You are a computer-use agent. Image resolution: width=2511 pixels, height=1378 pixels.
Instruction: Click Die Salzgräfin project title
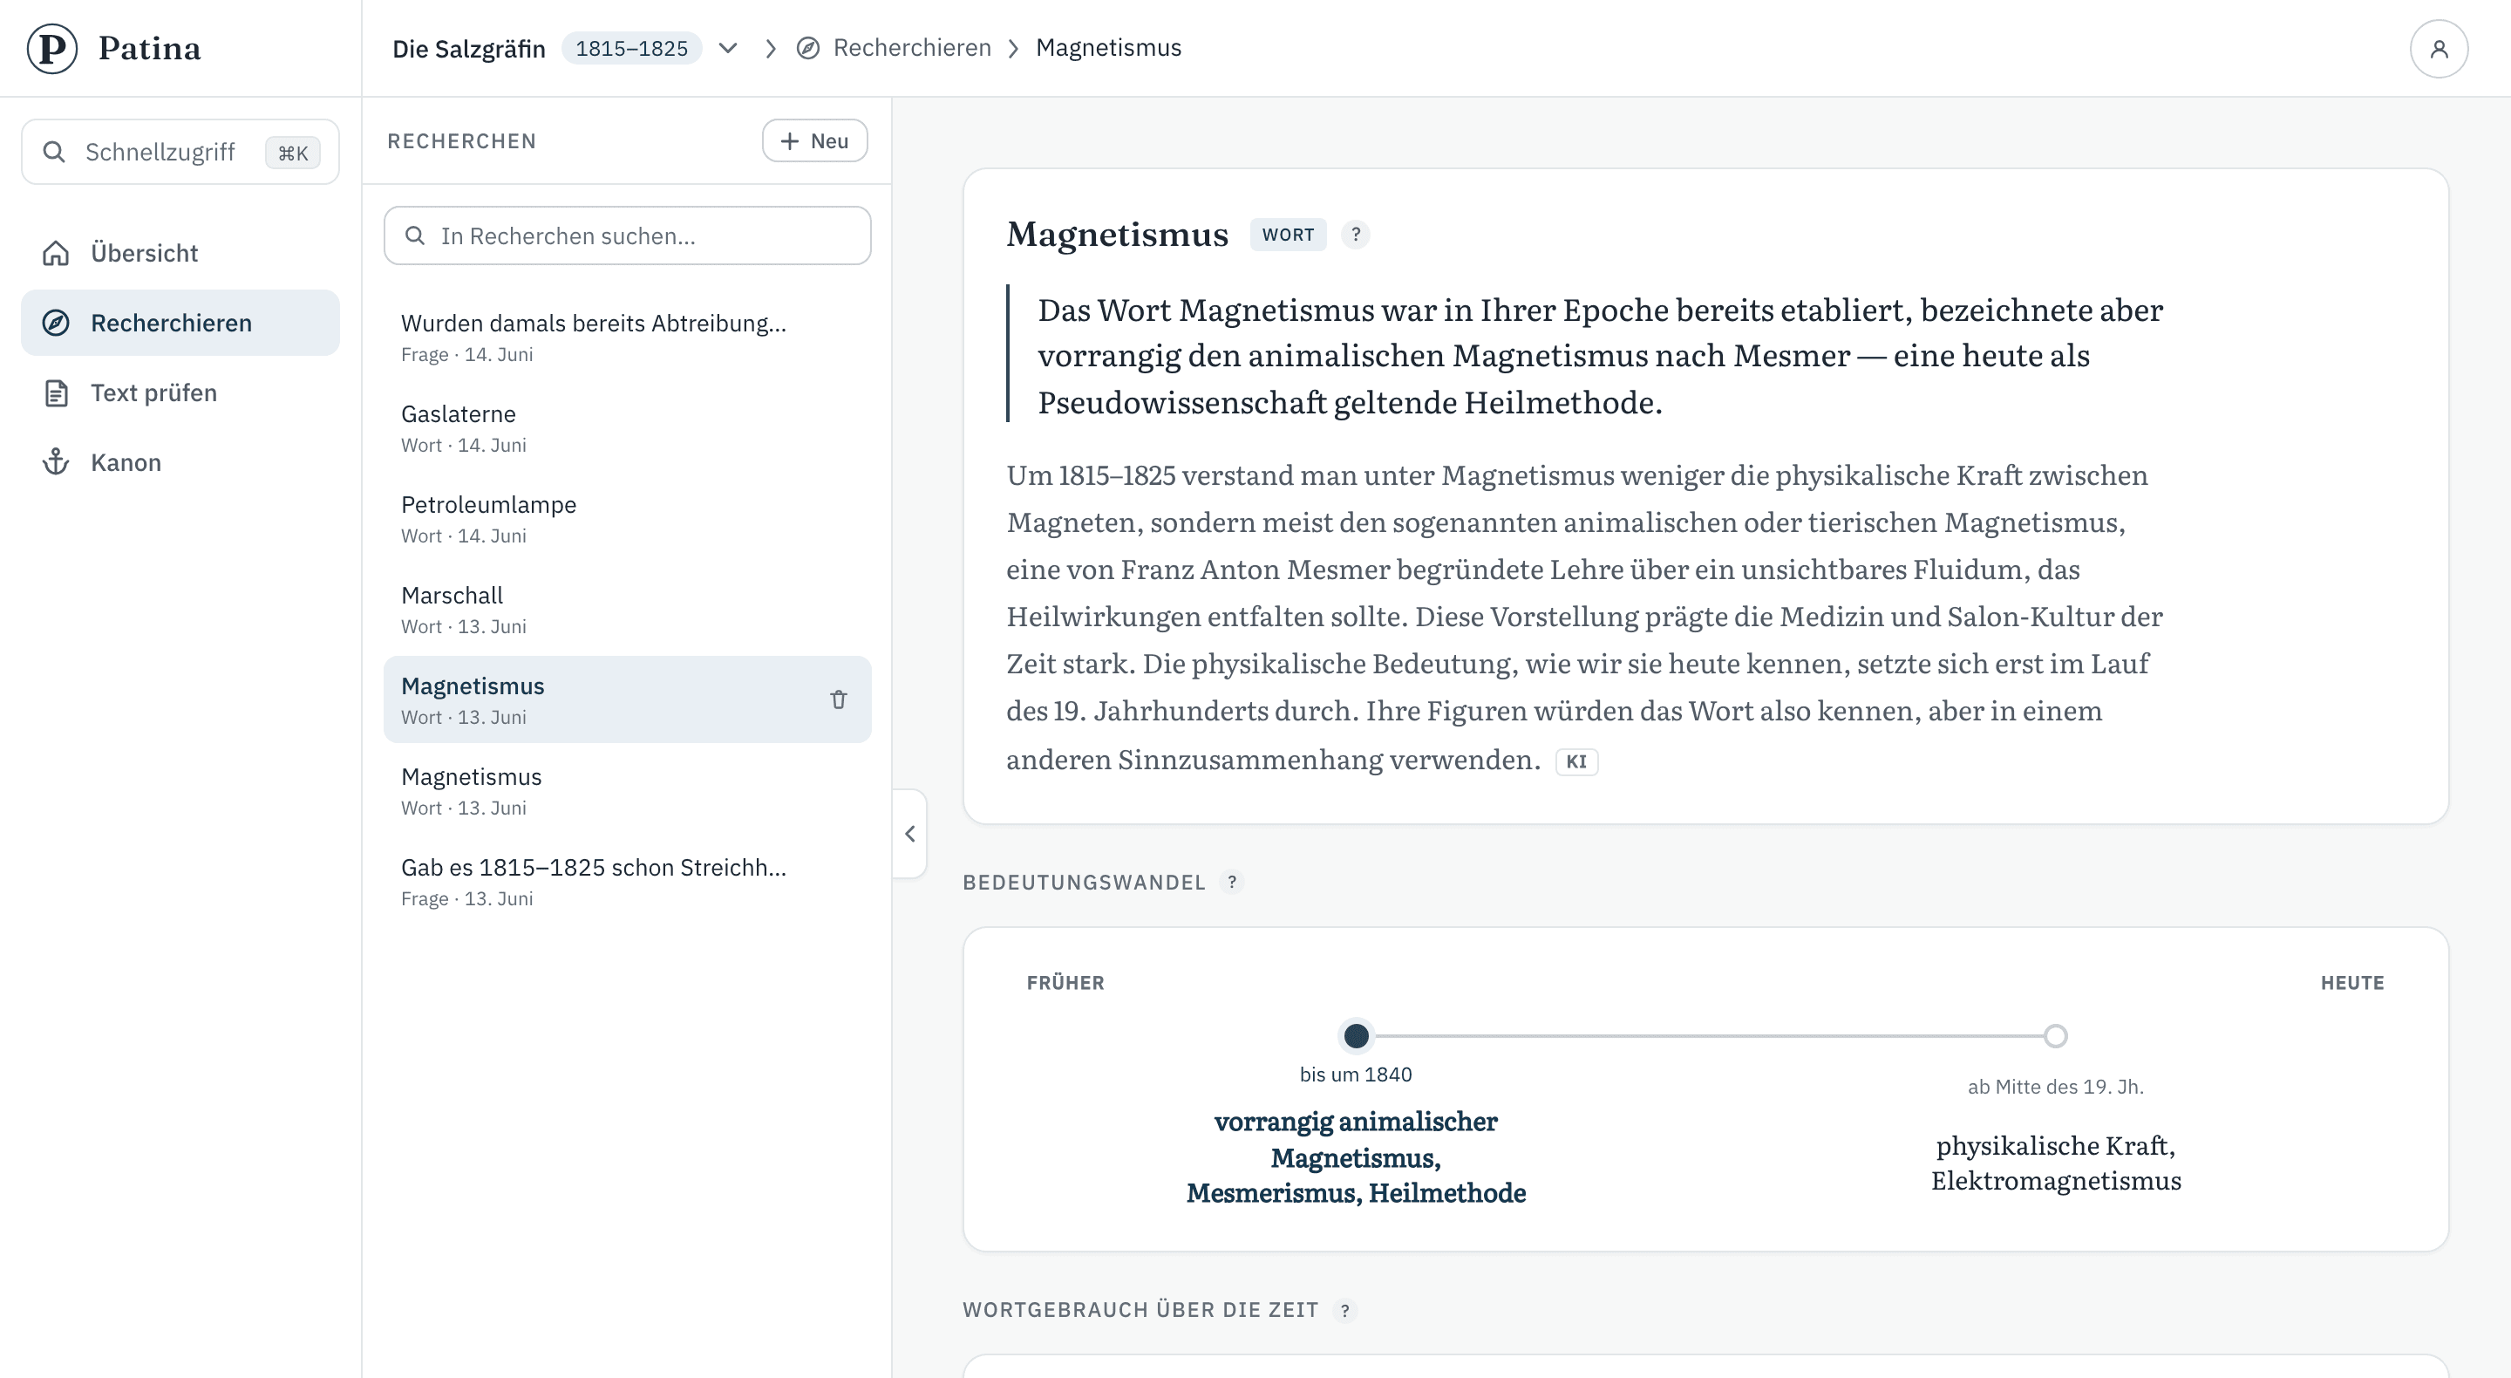(469, 48)
